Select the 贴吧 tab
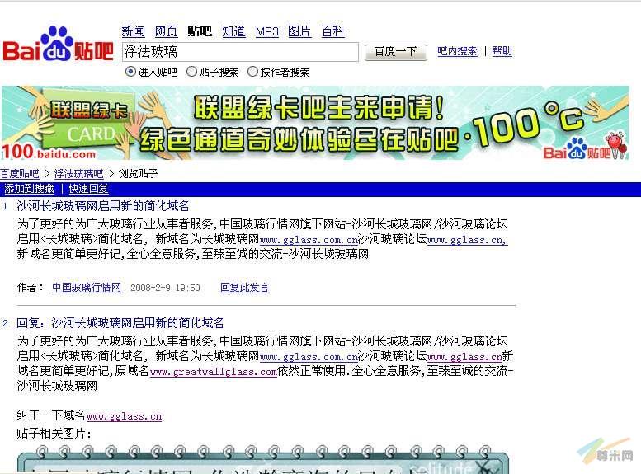This screenshot has width=641, height=474. click(200, 31)
